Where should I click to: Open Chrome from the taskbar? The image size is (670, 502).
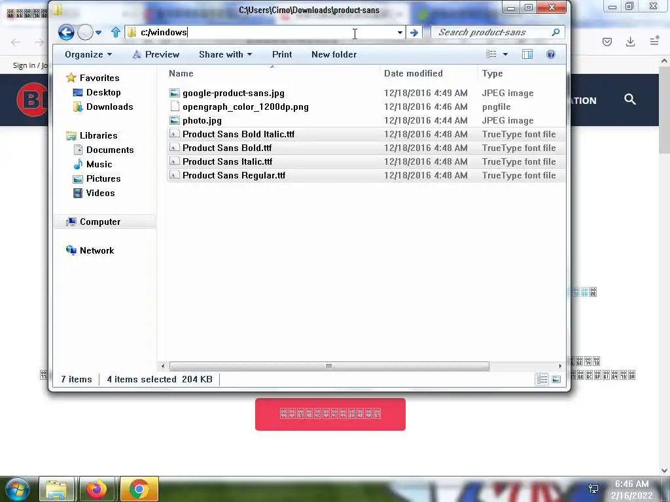pos(139,490)
